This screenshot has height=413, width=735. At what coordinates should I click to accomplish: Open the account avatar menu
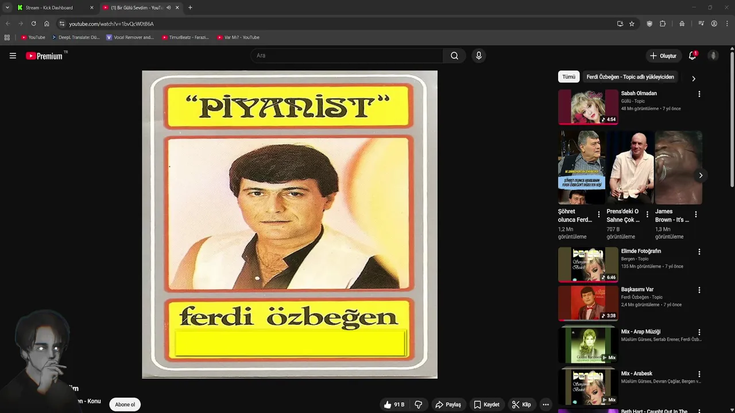[713, 56]
